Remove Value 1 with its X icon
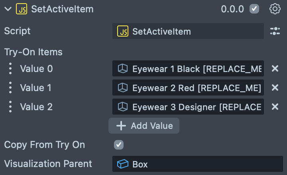This screenshot has height=175, width=287. point(275,88)
